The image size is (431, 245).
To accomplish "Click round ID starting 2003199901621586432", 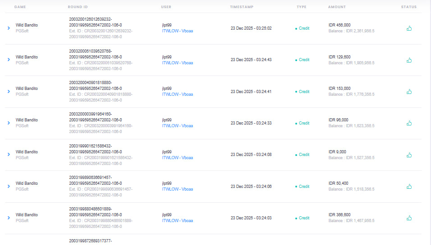I will point(96,149).
